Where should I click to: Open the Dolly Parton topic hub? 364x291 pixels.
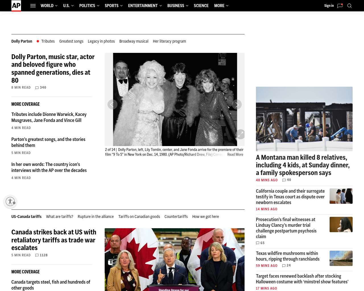point(22,41)
